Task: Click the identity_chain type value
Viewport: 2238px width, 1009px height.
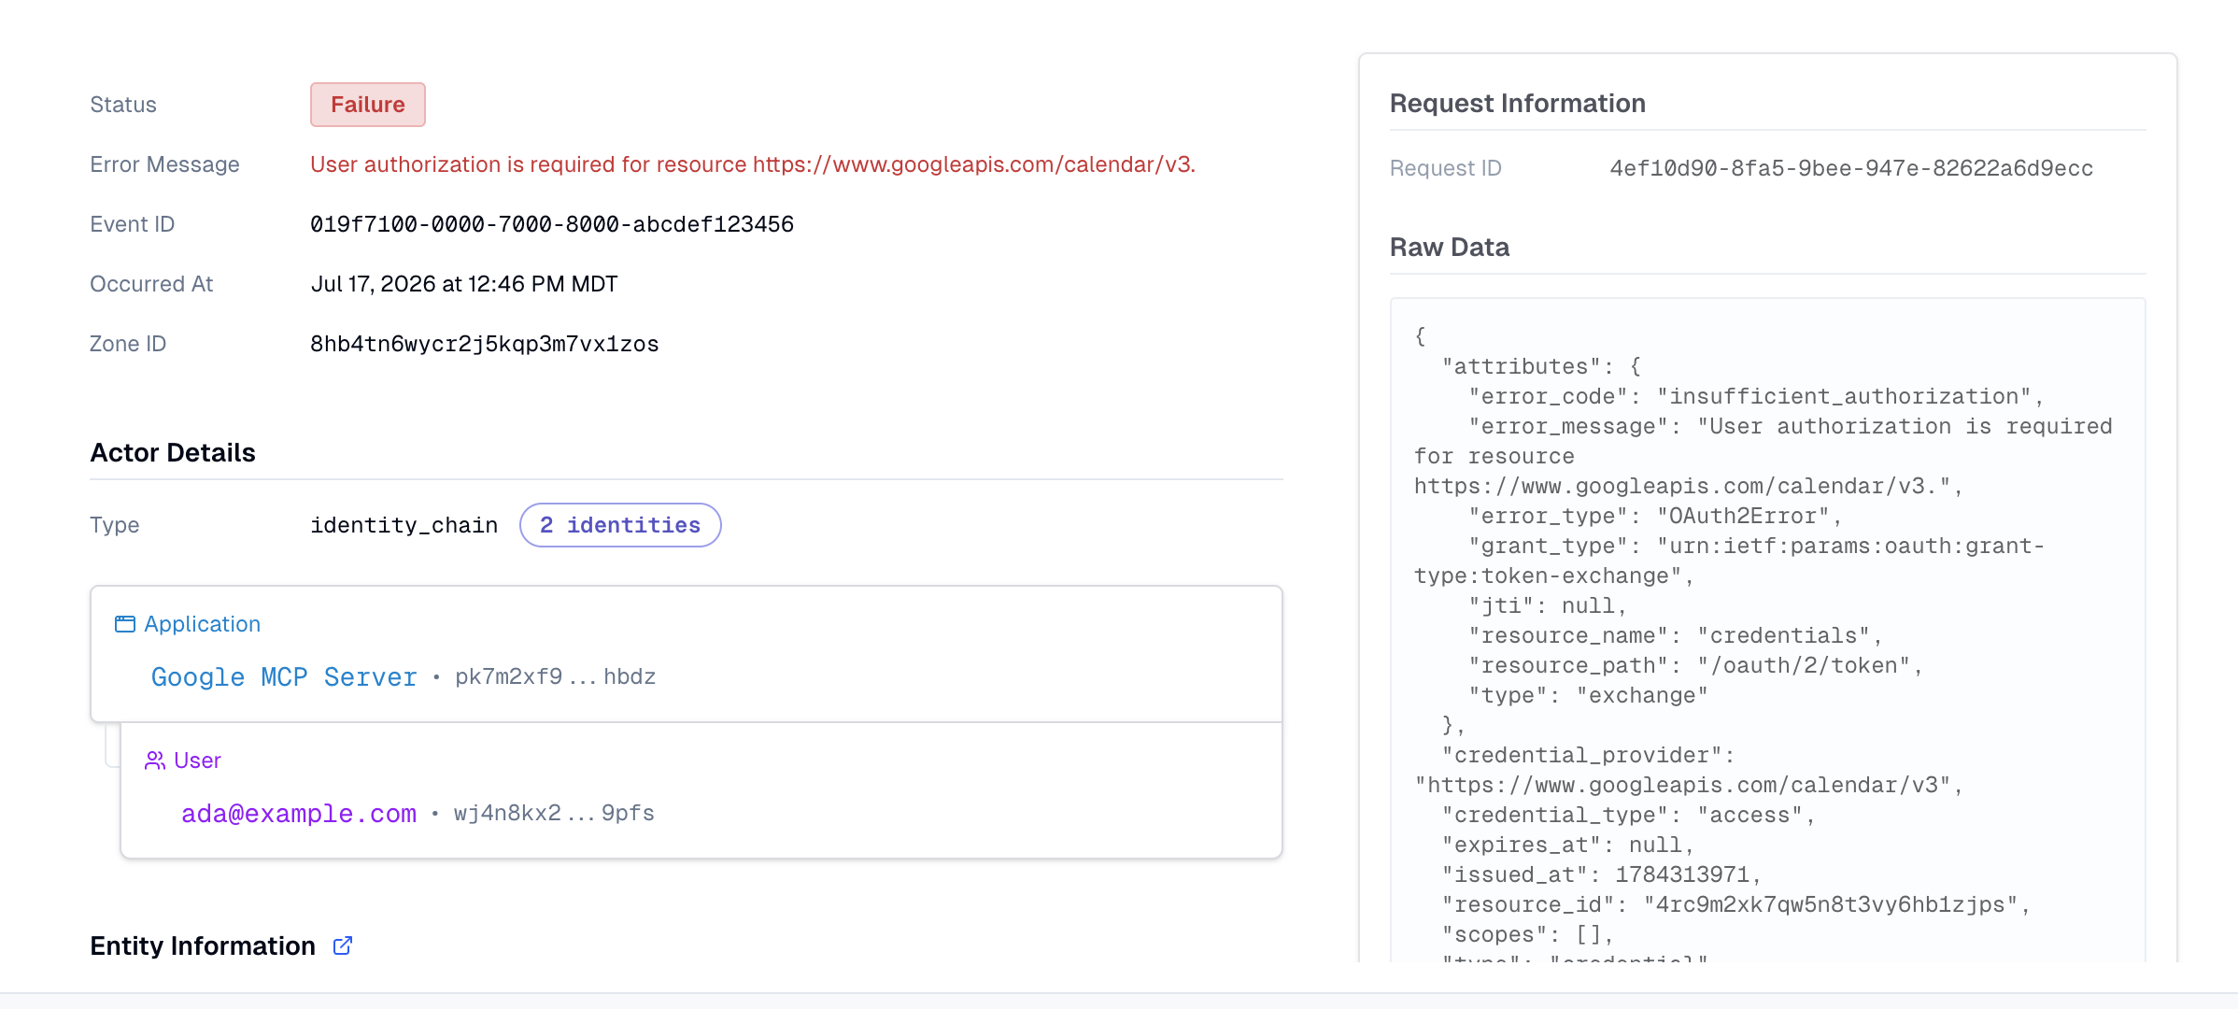Action: click(404, 525)
